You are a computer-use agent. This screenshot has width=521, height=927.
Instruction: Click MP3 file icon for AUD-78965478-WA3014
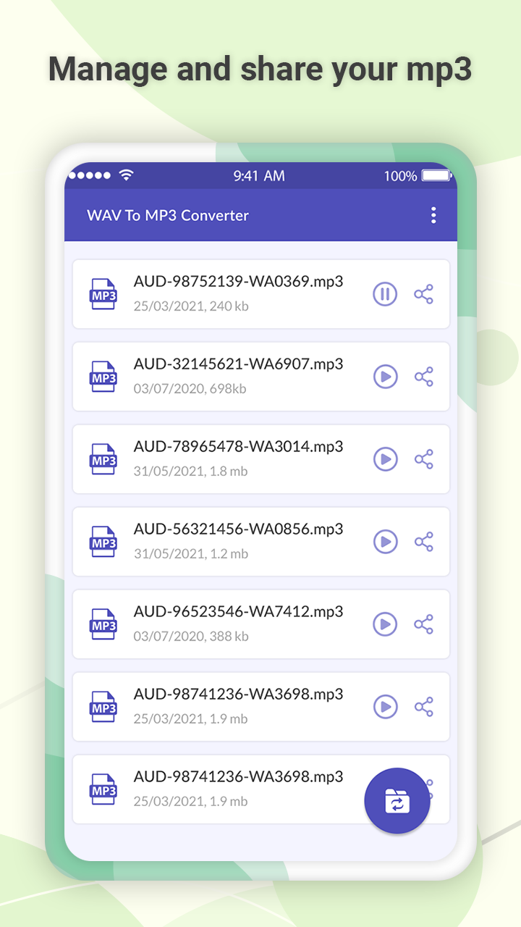coord(103,459)
